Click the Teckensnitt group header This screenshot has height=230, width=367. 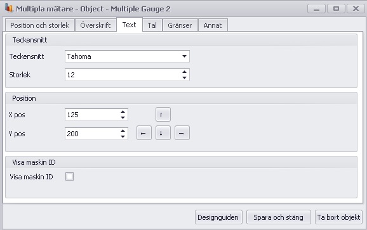(x=181, y=40)
